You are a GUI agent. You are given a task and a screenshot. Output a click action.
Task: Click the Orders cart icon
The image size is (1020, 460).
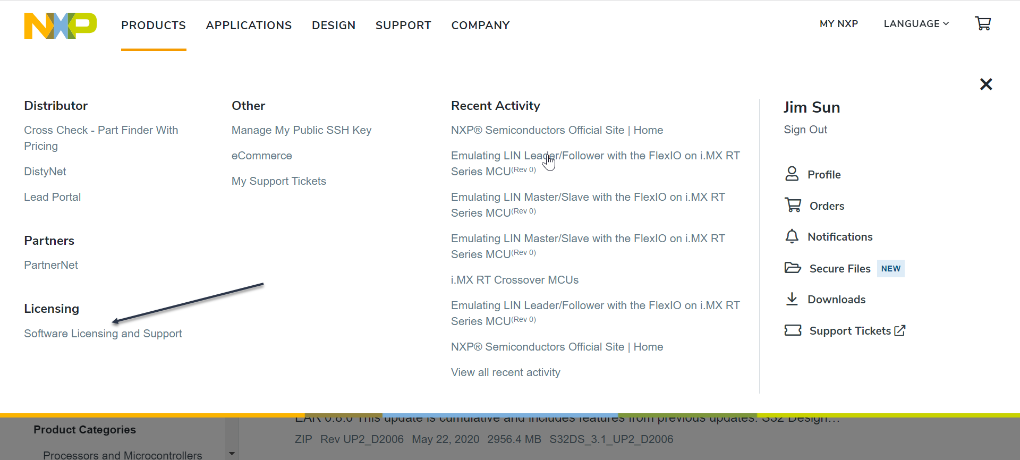(x=793, y=205)
